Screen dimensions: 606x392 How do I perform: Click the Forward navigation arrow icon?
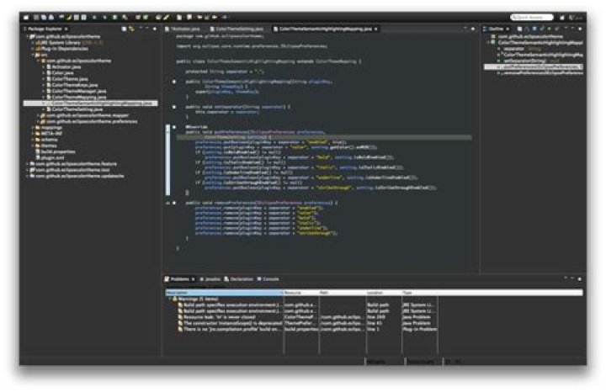225,18
